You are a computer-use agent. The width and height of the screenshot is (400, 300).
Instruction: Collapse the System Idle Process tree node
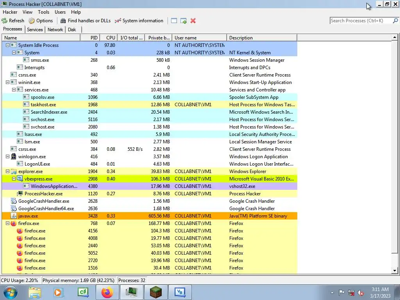(x=7, y=45)
